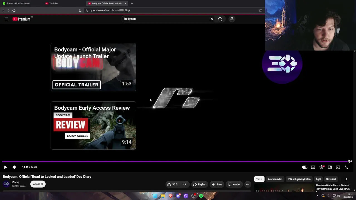The height and width of the screenshot is (200, 356).
Task: Open more actions three-dot menu
Action: pyautogui.click(x=248, y=184)
